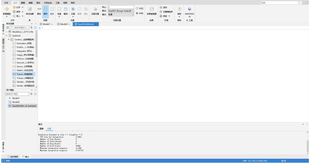Expand the 导入 dropdown arrow
This screenshot has width=309, height=164.
click(x=23, y=16)
